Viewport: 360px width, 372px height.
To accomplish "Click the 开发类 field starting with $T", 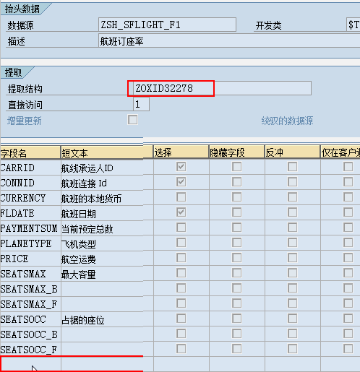I will pos(353,25).
